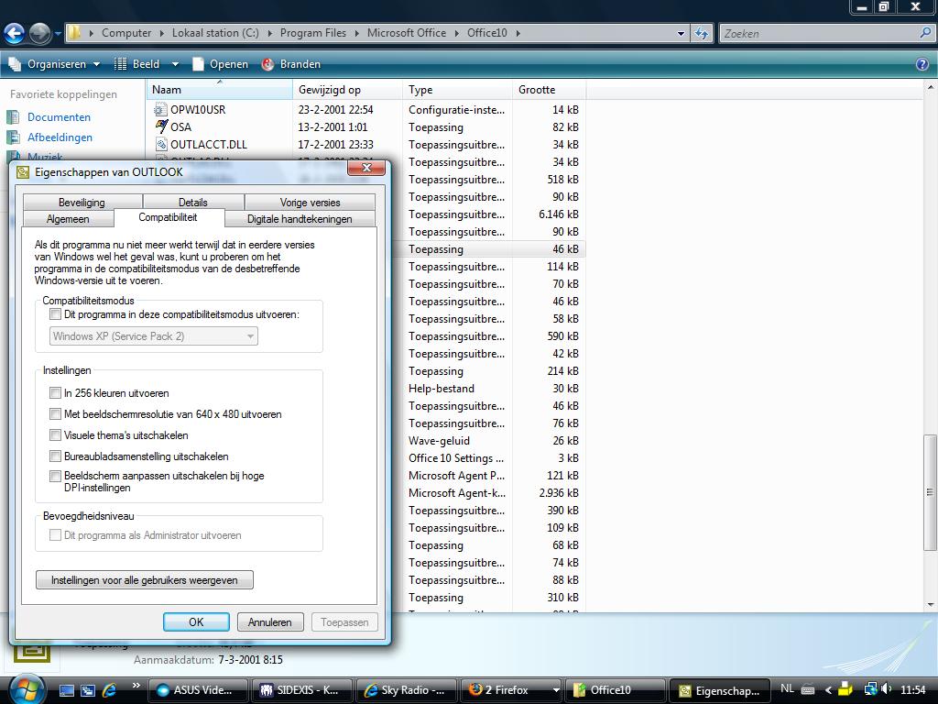Click the network tray icon
Image resolution: width=938 pixels, height=704 pixels.
(870, 689)
